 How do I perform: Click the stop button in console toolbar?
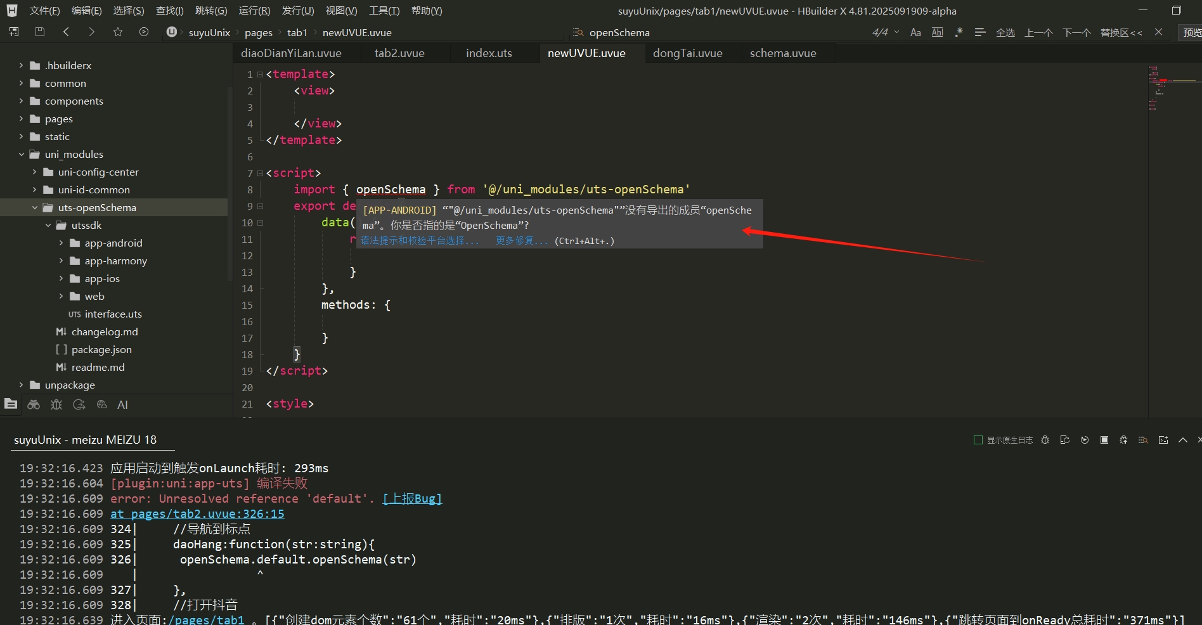click(1104, 440)
